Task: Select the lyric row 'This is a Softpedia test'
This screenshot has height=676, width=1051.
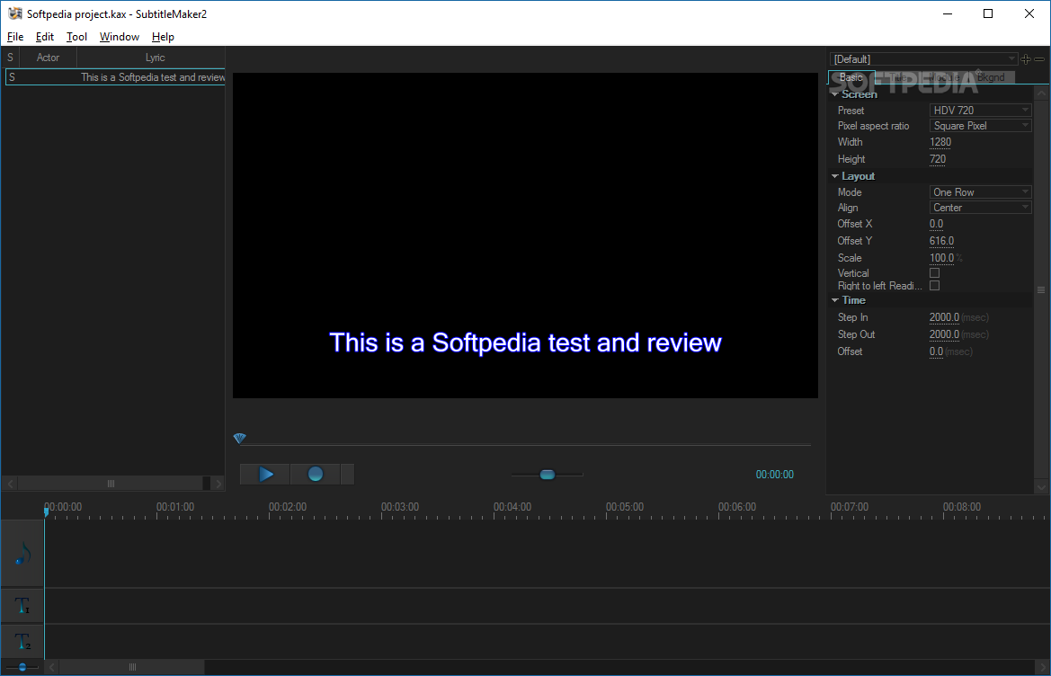Action: coord(115,77)
